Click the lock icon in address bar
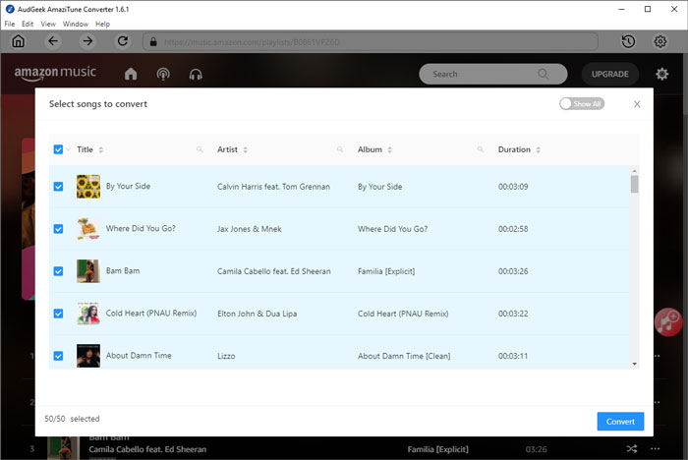688x460 pixels. (x=153, y=41)
